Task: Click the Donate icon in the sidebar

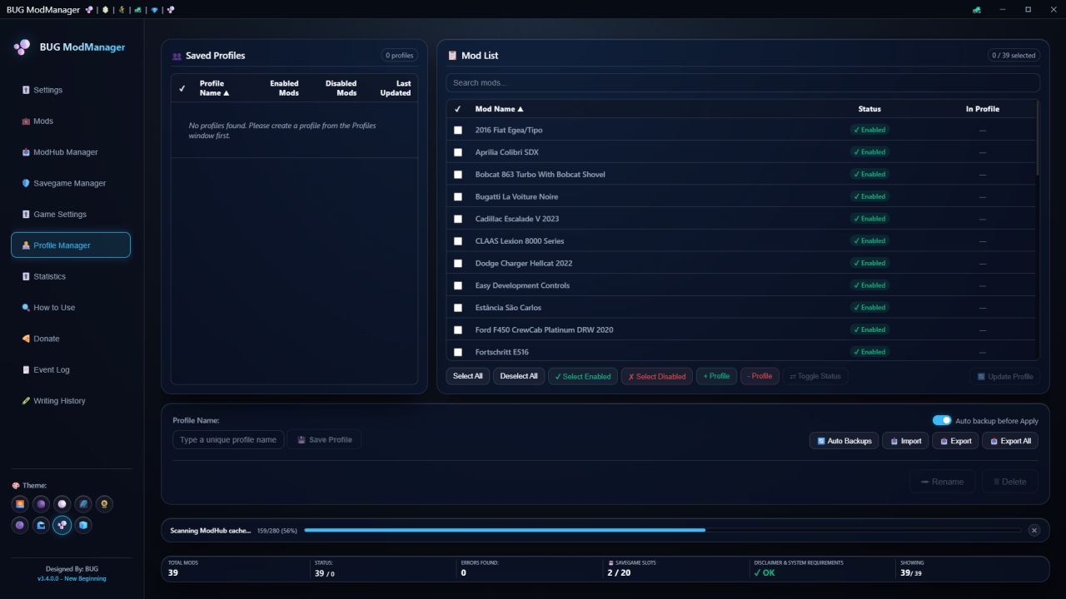Action: click(26, 339)
